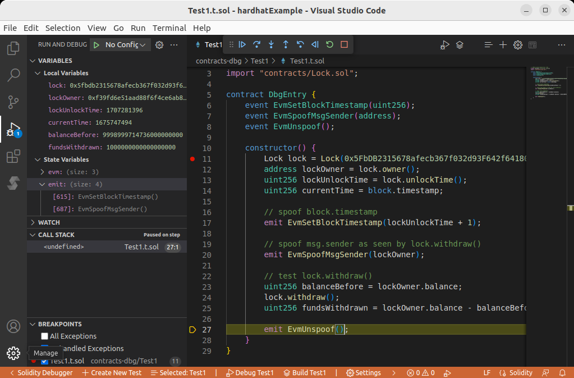Open Source Control in the activity bar
This screenshot has width=574, height=378.
point(13,102)
